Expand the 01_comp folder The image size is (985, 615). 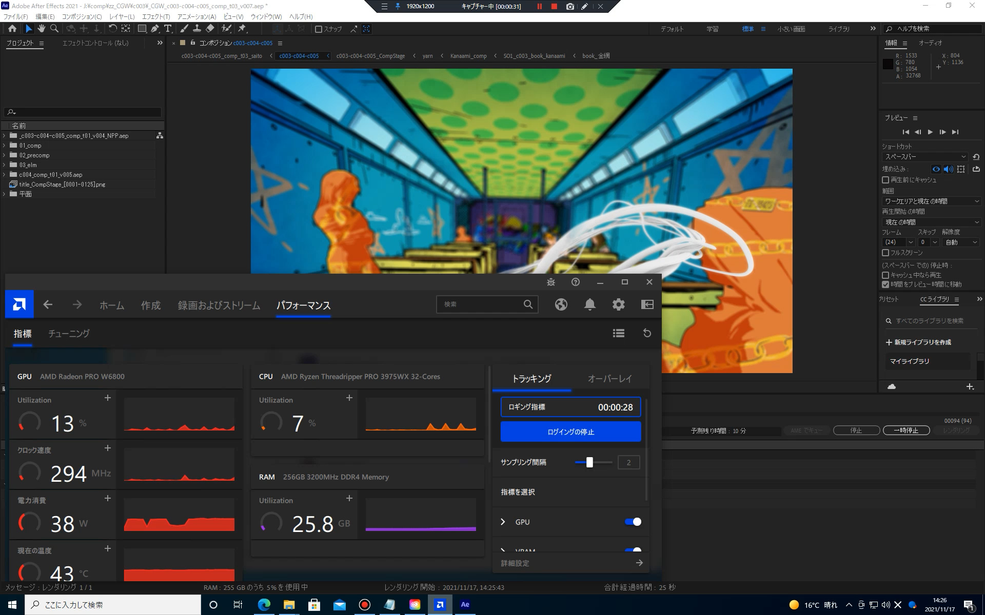click(5, 146)
